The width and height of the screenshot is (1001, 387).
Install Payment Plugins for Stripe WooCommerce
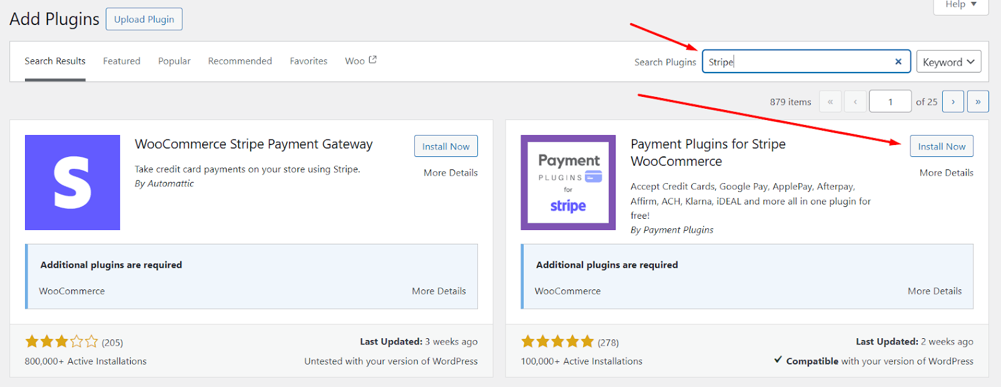pyautogui.click(x=942, y=146)
